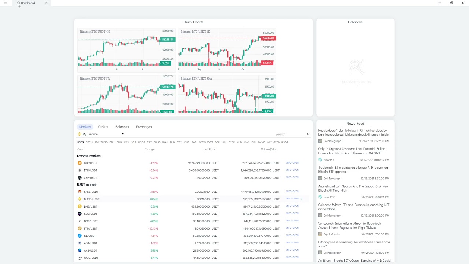Expand the My Binance exchange dropdown

(123, 134)
